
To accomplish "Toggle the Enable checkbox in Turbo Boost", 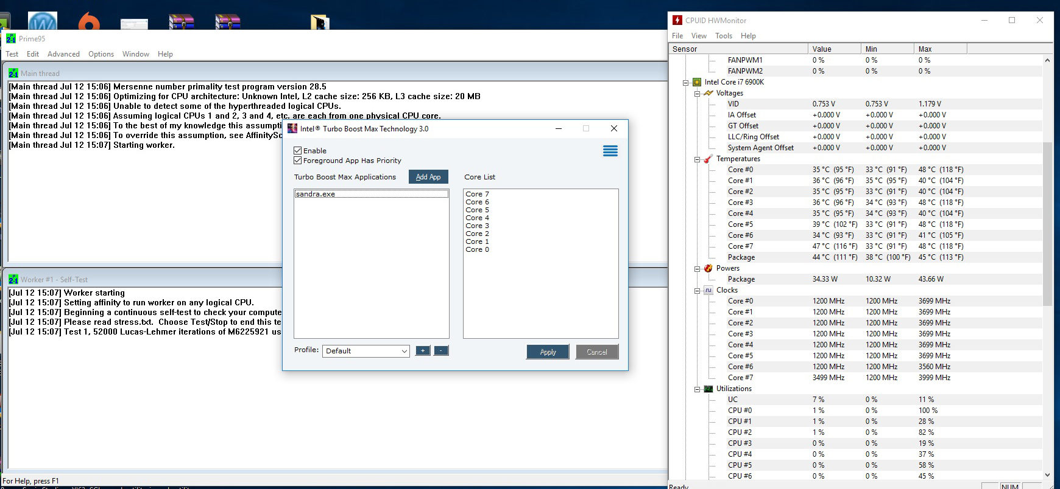I will coord(298,150).
